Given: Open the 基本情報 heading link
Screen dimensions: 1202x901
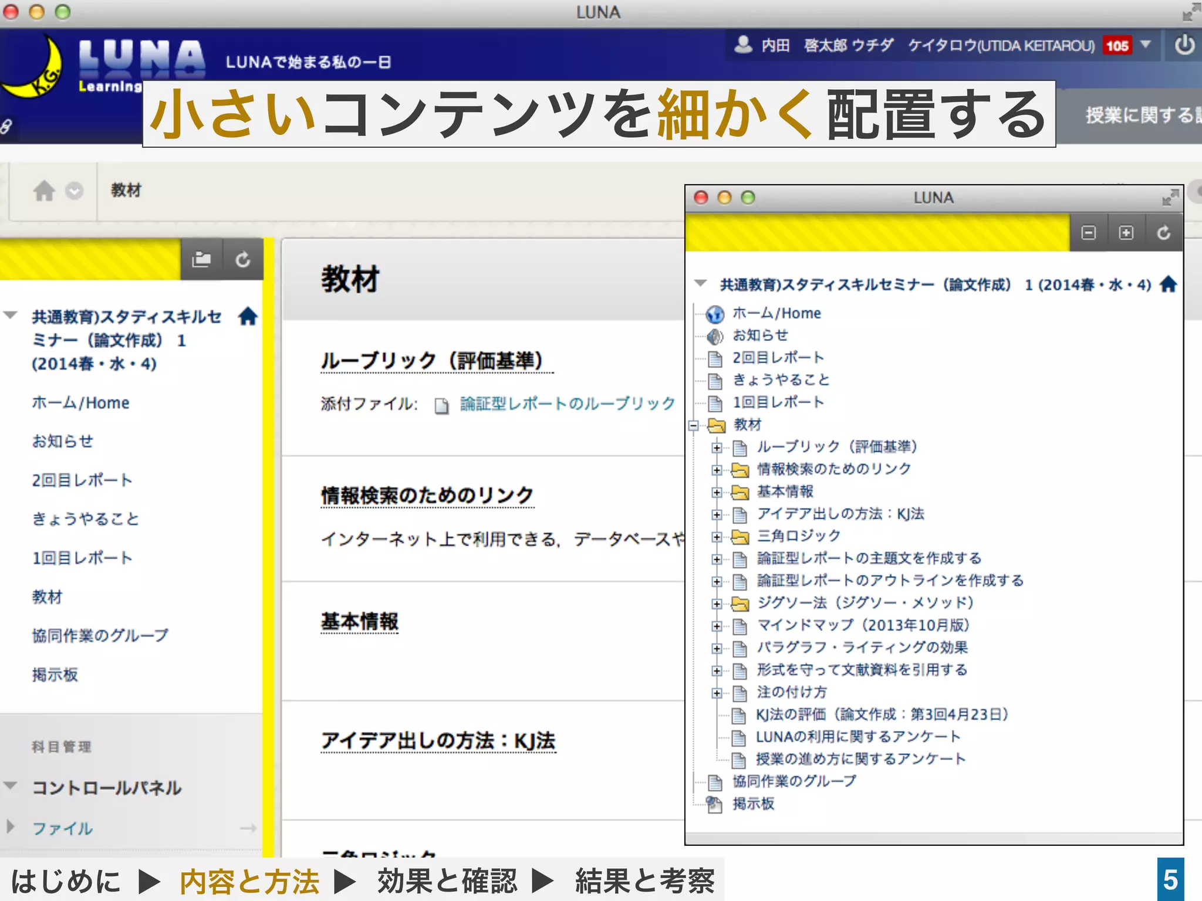Looking at the screenshot, I should 360,621.
